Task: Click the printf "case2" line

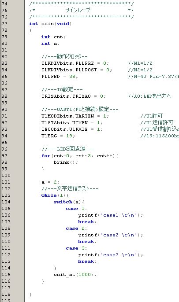Action: pyautogui.click(x=111, y=235)
